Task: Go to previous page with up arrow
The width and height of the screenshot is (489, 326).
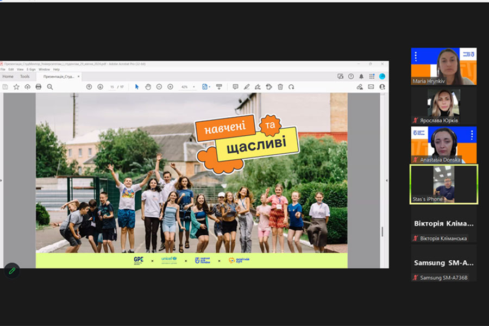Action: pyautogui.click(x=89, y=87)
